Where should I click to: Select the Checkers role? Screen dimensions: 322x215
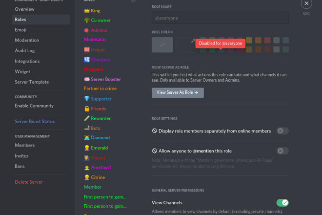coord(97,60)
